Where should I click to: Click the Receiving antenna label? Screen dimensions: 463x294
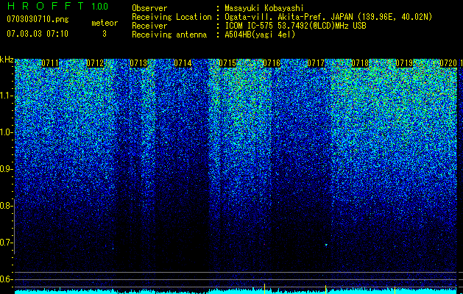169,35
